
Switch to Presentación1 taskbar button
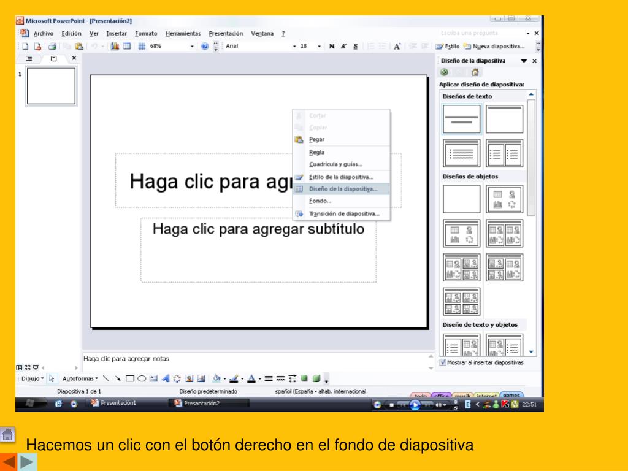pos(126,404)
